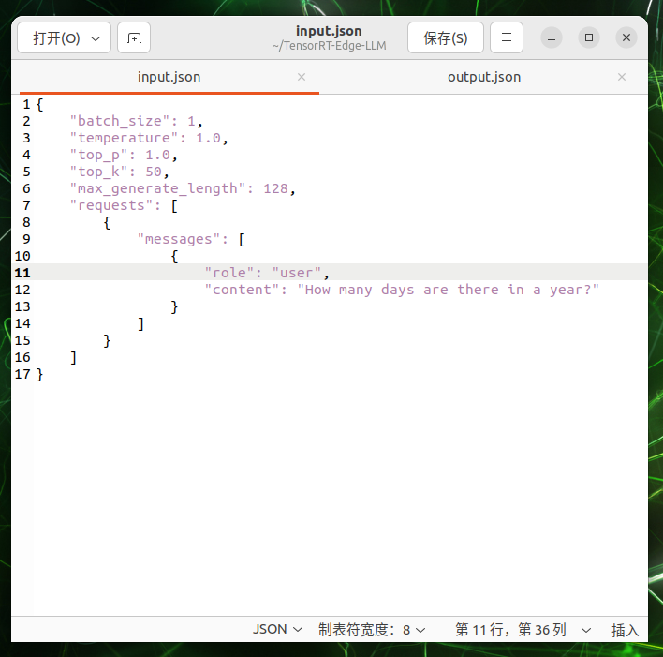This screenshot has width=663, height=657.
Task: Close the input.json tab
Action: tap(301, 77)
